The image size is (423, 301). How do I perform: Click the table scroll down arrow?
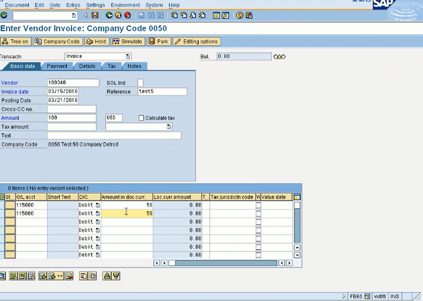click(x=297, y=255)
